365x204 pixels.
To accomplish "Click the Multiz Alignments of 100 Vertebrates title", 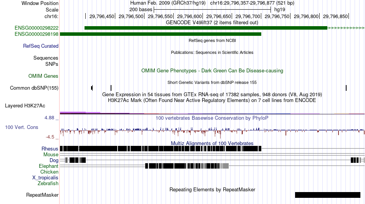I will click(212, 144).
